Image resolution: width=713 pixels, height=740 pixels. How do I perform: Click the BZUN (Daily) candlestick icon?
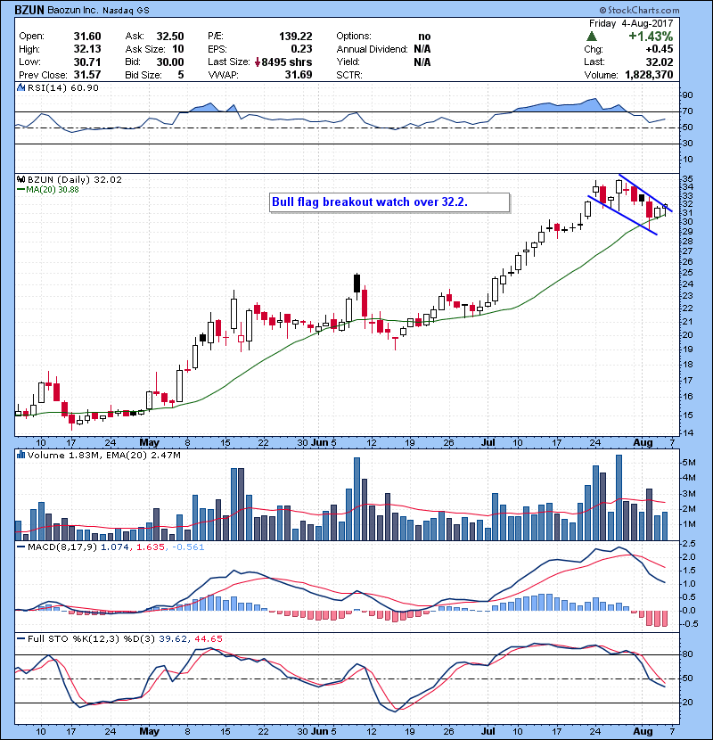tap(20, 180)
